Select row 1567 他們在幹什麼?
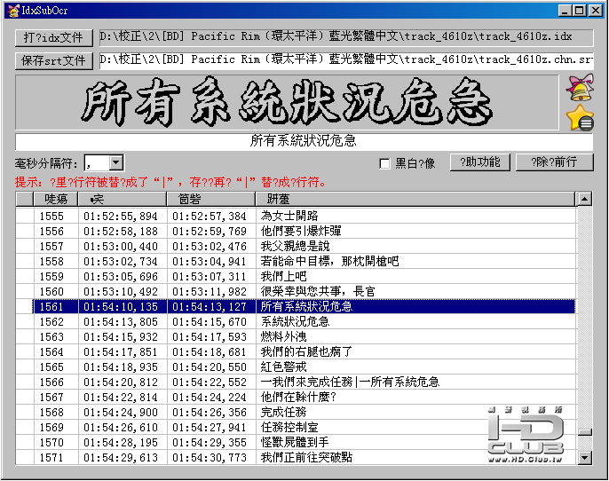Screen dimensions: 609x481 pyautogui.click(x=295, y=398)
